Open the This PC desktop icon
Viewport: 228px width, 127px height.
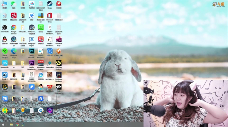coord(4,4)
